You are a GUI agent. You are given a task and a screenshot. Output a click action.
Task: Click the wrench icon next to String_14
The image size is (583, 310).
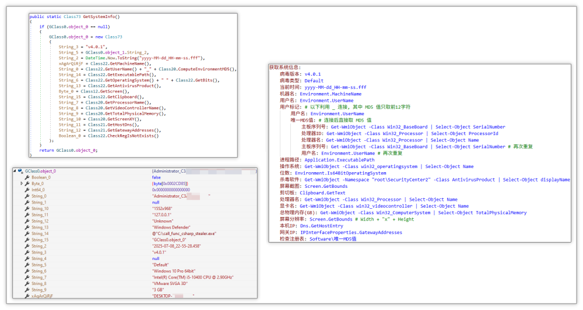click(x=27, y=234)
